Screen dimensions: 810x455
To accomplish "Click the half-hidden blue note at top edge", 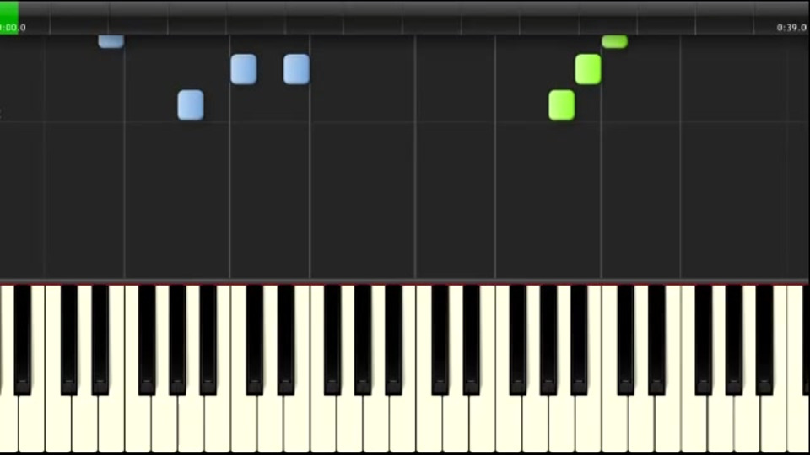I will click(111, 41).
